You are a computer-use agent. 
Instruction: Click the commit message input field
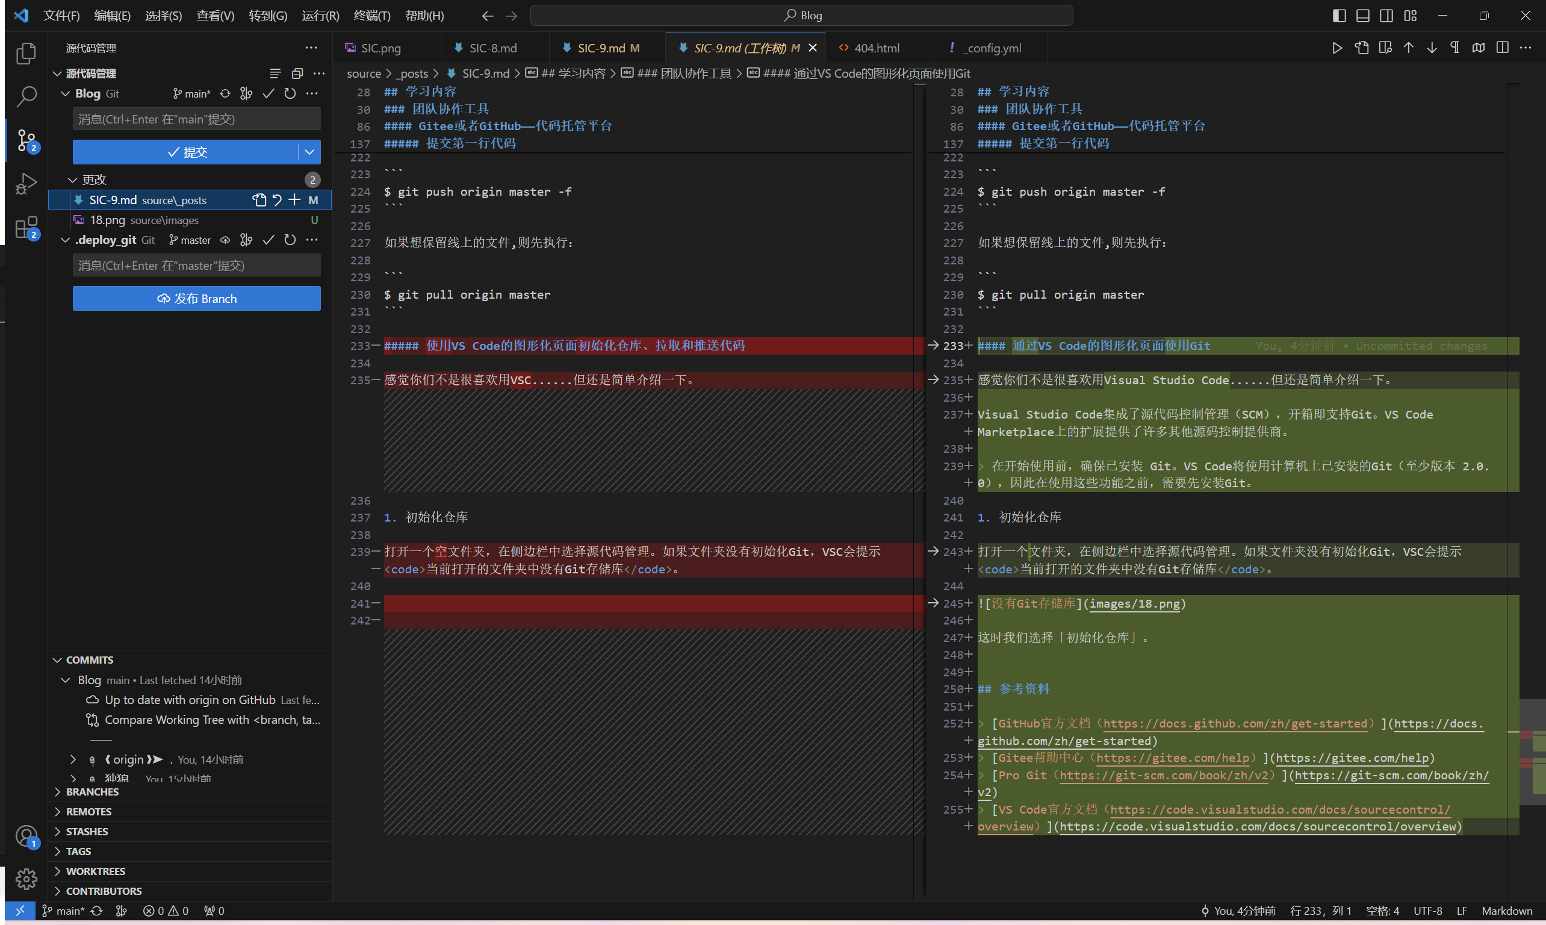tap(195, 119)
